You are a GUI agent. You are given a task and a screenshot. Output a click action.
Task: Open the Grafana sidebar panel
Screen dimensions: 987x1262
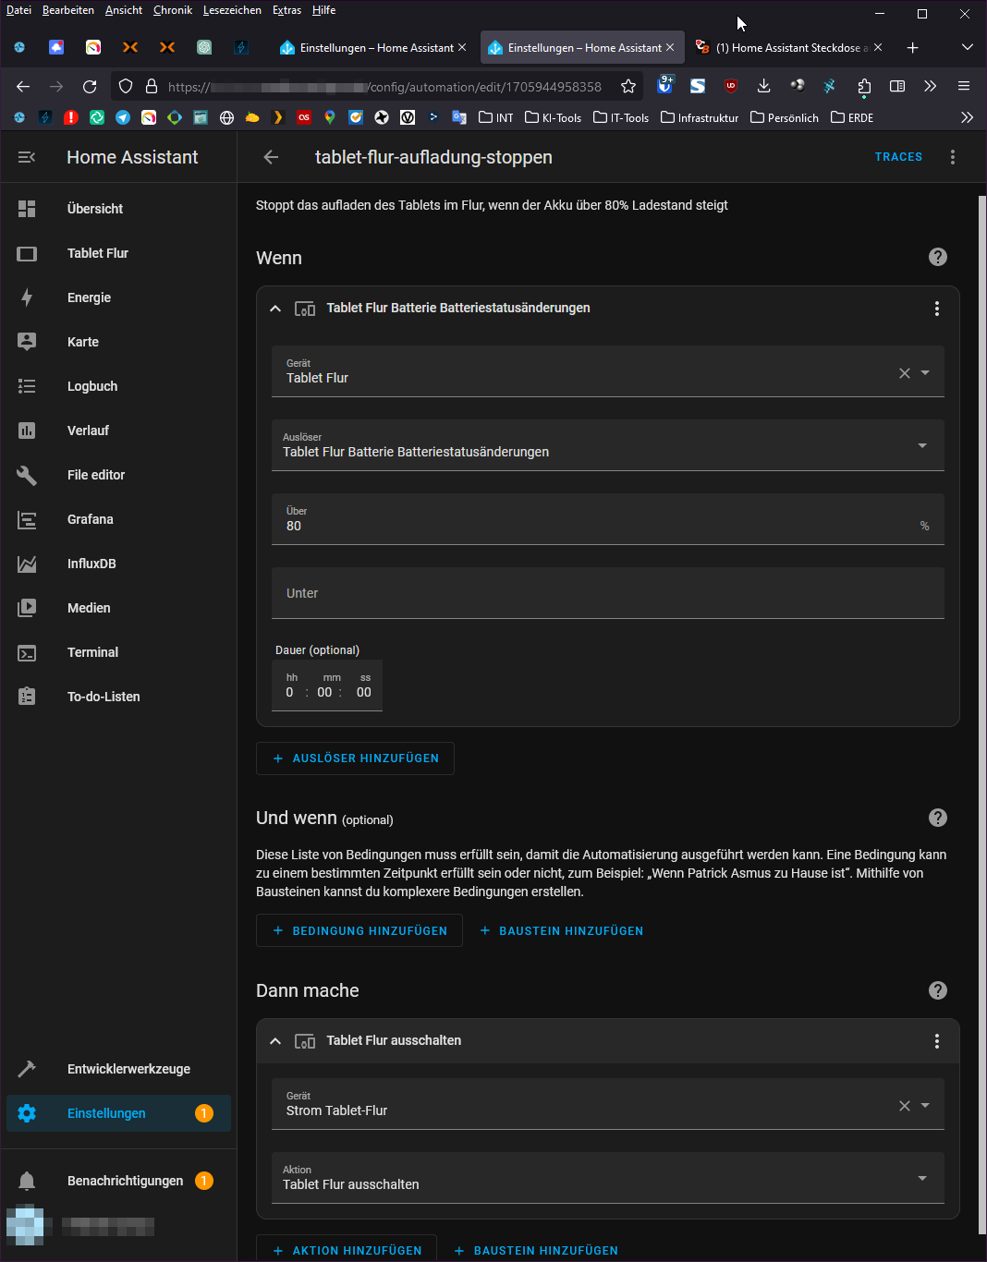tap(90, 519)
